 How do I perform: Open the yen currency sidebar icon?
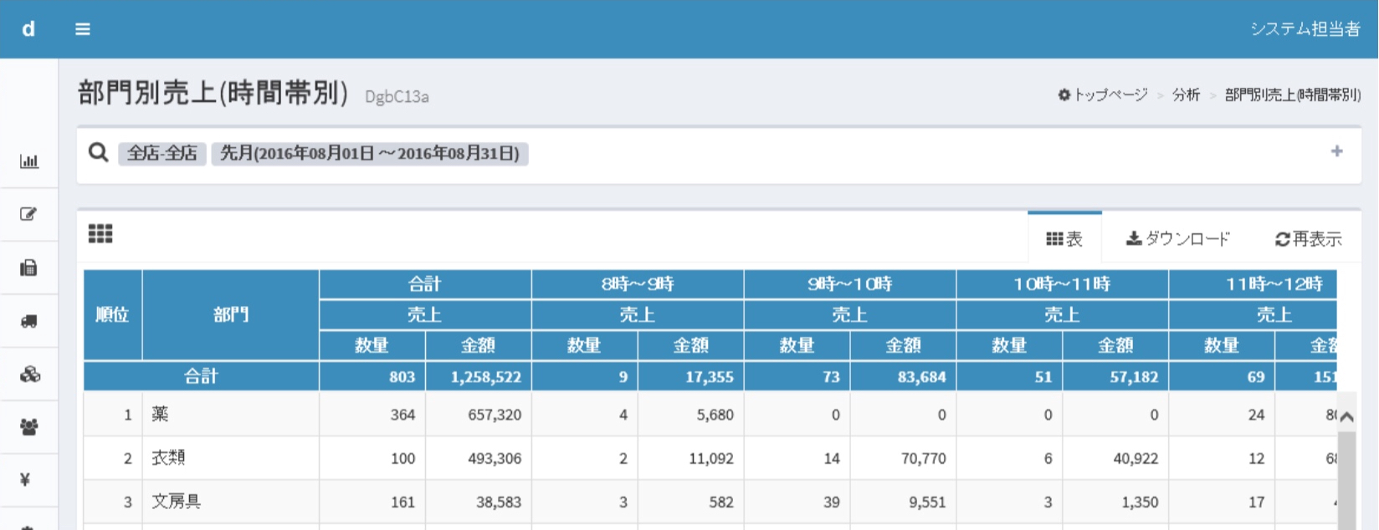click(25, 480)
